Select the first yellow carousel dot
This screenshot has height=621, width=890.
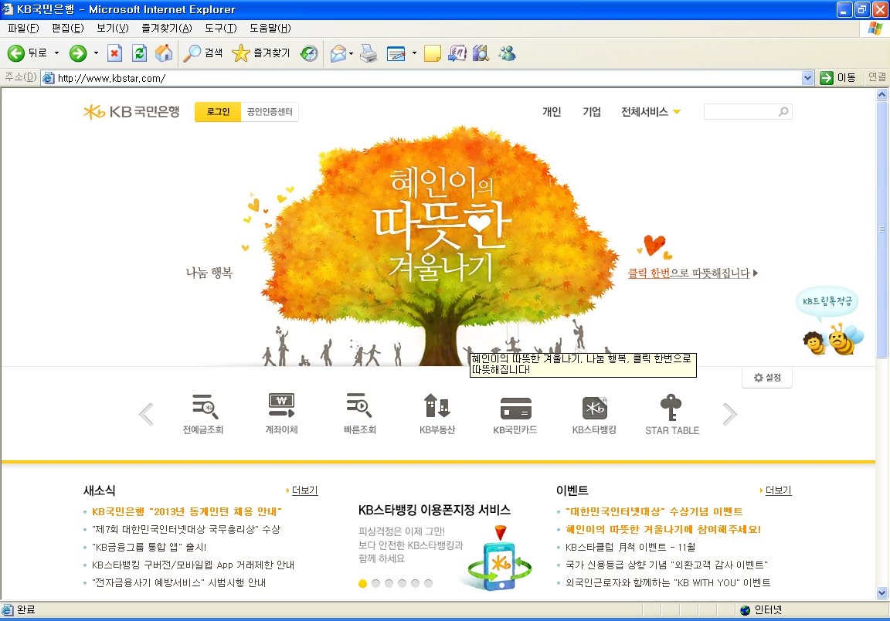362,583
